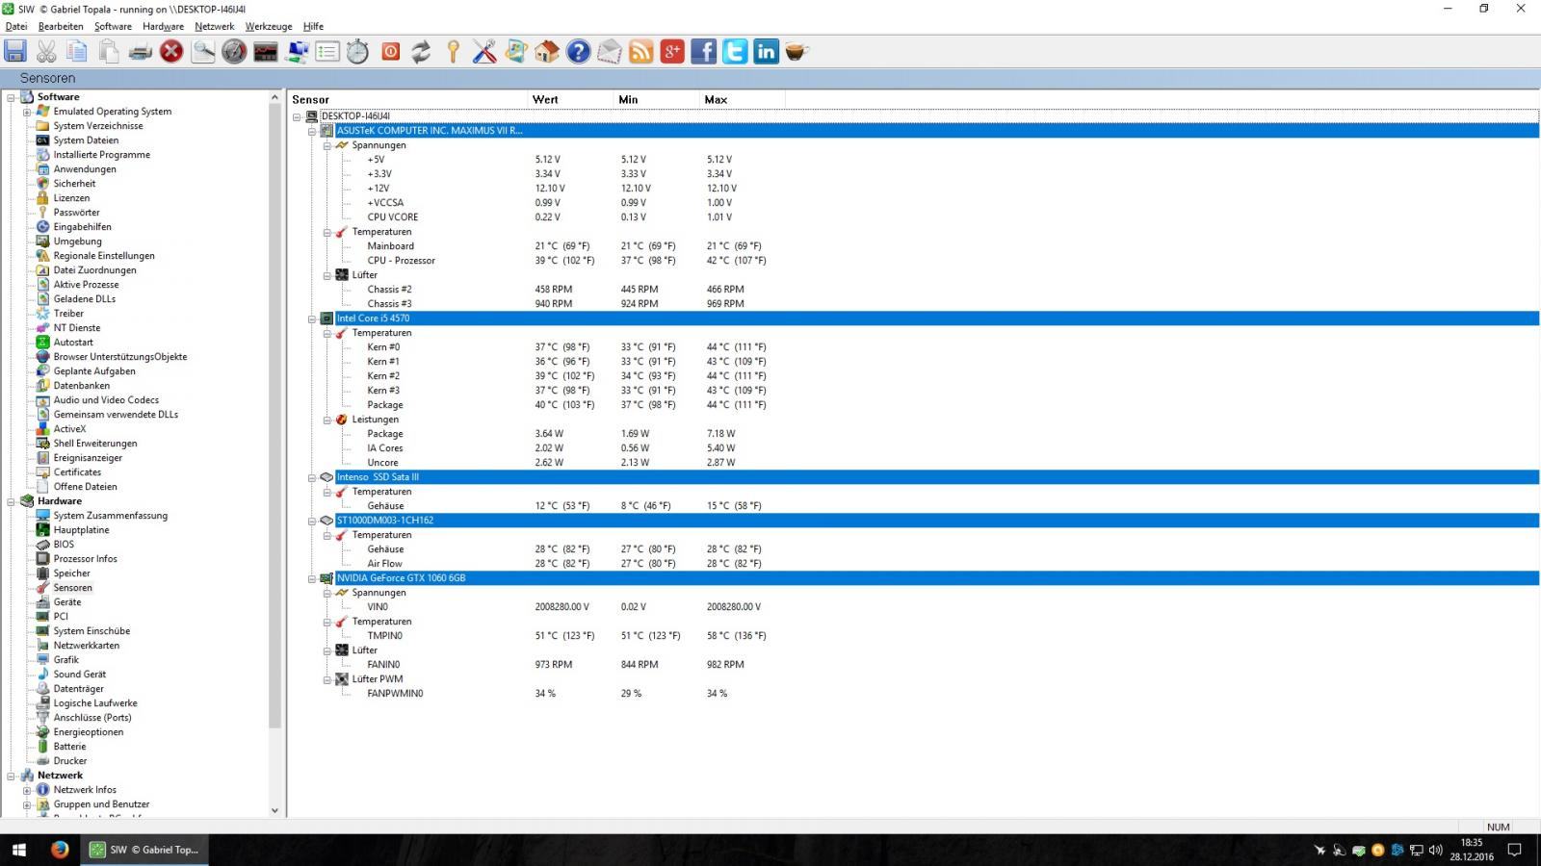Click the refresh arrows toolbar icon
The width and height of the screenshot is (1541, 866).
pyautogui.click(x=421, y=52)
